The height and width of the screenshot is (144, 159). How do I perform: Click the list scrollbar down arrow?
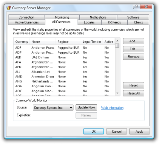[117, 93]
